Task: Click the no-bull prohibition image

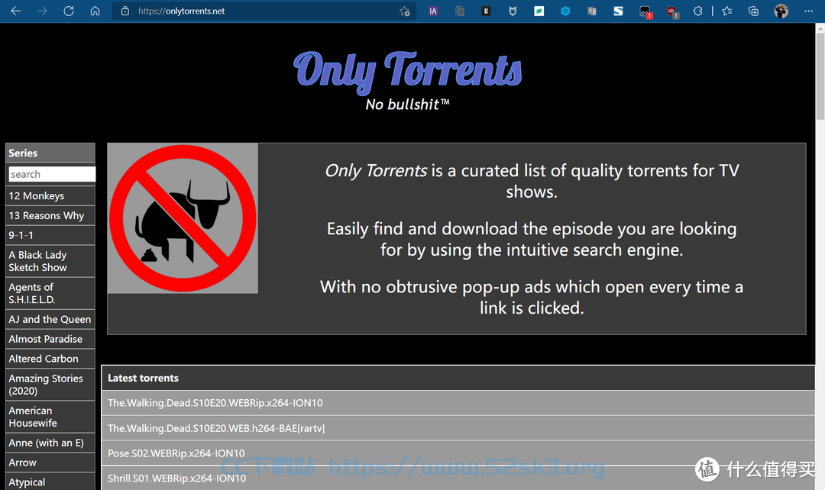Action: [183, 218]
